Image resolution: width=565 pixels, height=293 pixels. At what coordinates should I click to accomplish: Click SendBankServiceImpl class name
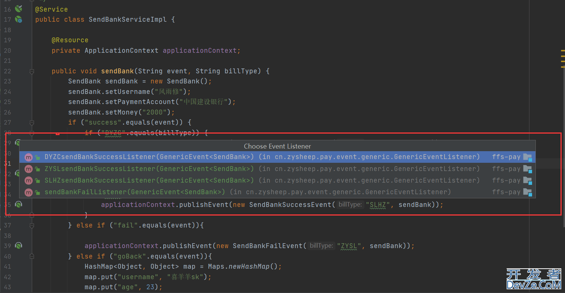[128, 19]
